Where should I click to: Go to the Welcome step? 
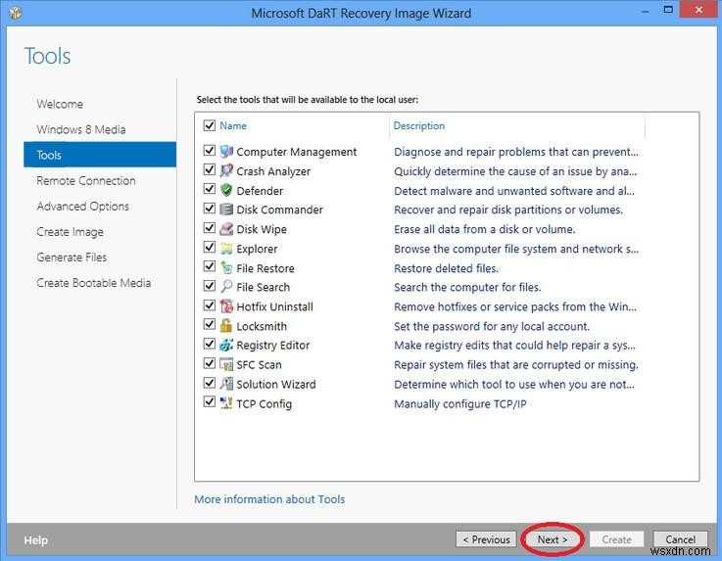point(60,104)
